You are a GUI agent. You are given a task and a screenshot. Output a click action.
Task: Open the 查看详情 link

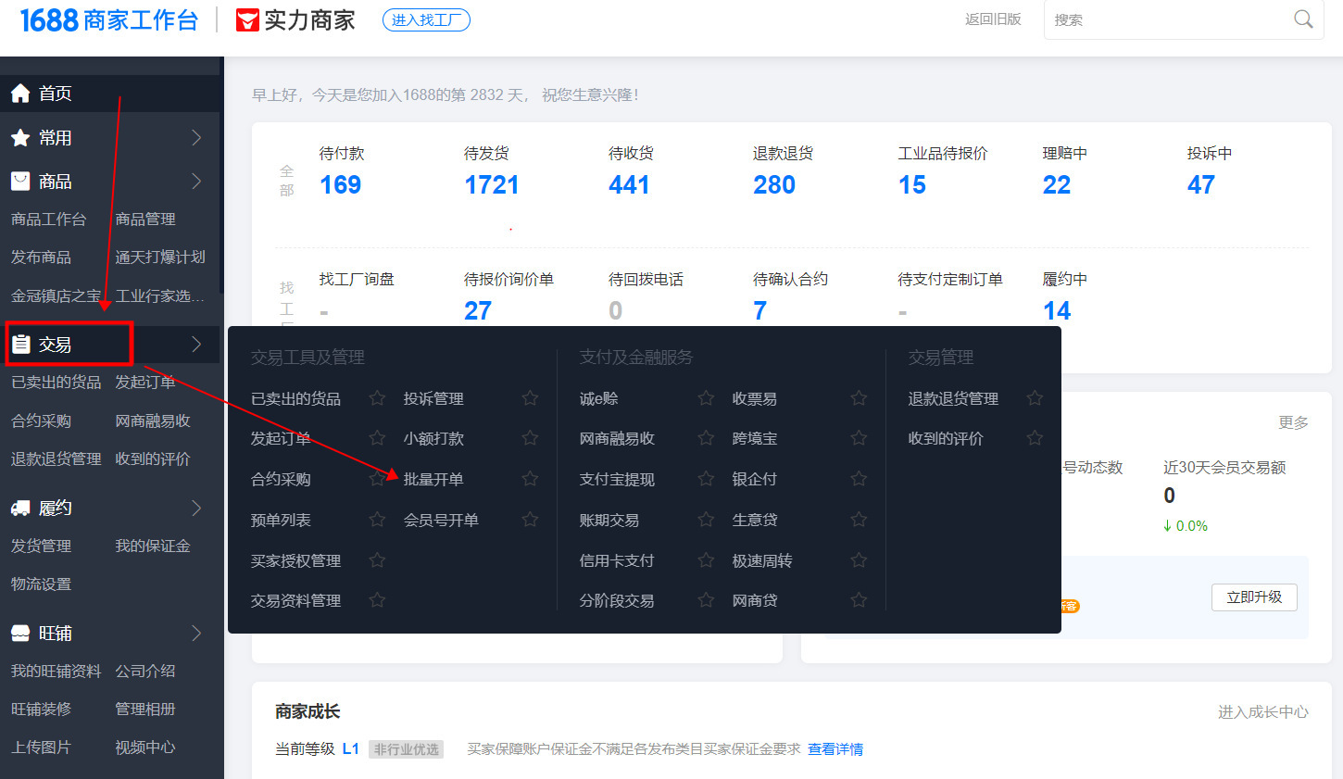pyautogui.click(x=835, y=749)
